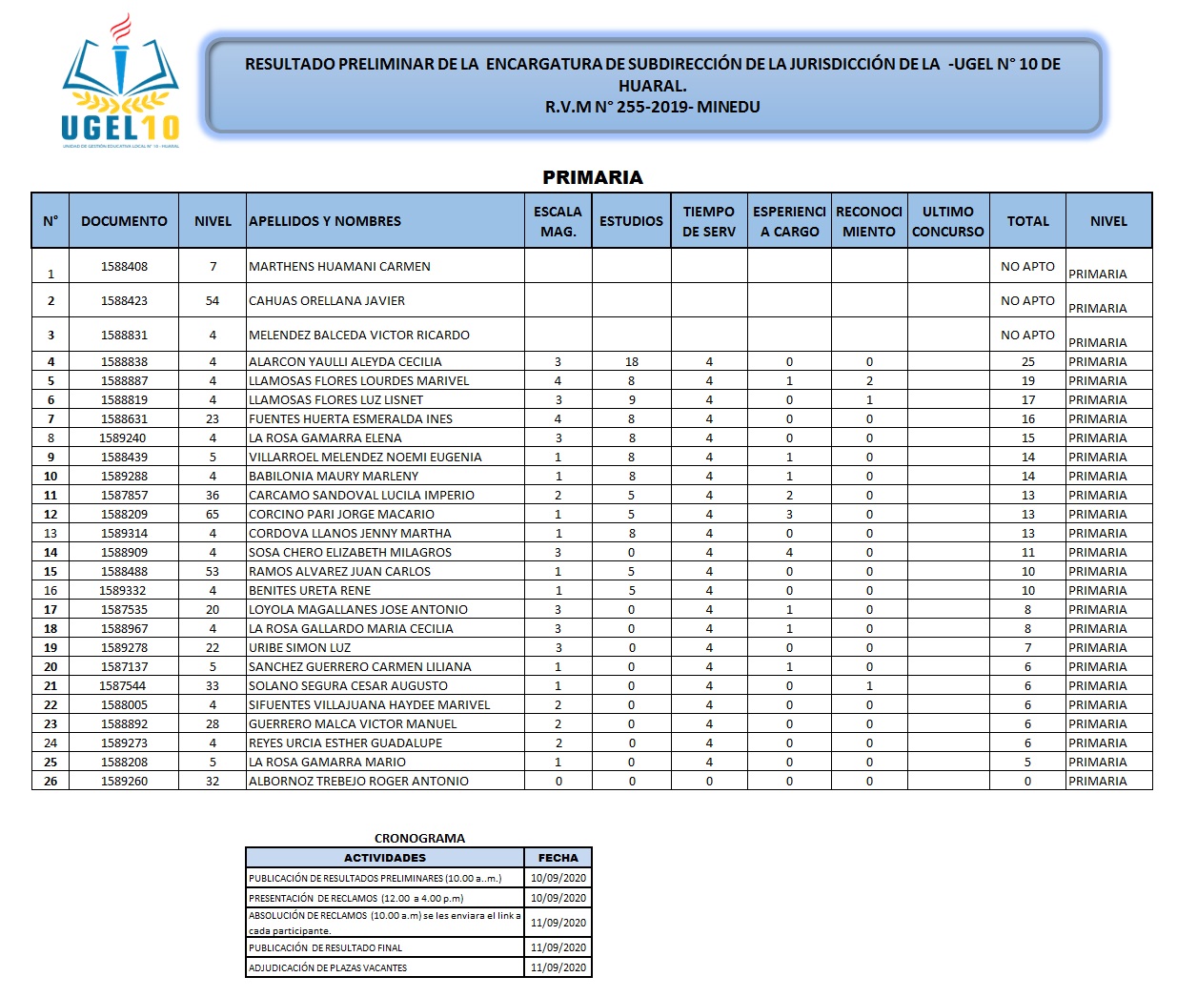Click document number 1588838
Image resolution: width=1177 pixels, height=997 pixels.
(124, 362)
